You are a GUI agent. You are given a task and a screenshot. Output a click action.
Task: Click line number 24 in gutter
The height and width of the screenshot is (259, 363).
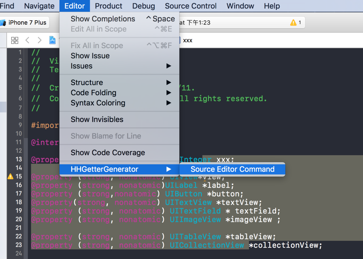pyautogui.click(x=18, y=253)
